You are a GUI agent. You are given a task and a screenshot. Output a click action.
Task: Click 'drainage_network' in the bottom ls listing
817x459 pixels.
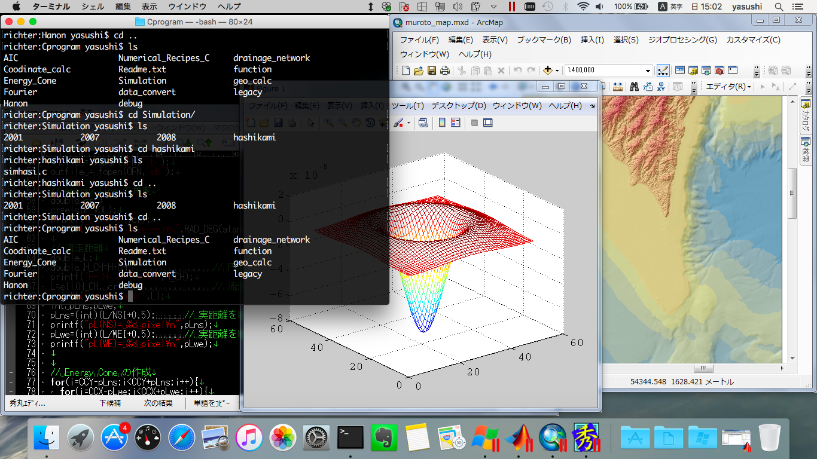click(x=272, y=240)
